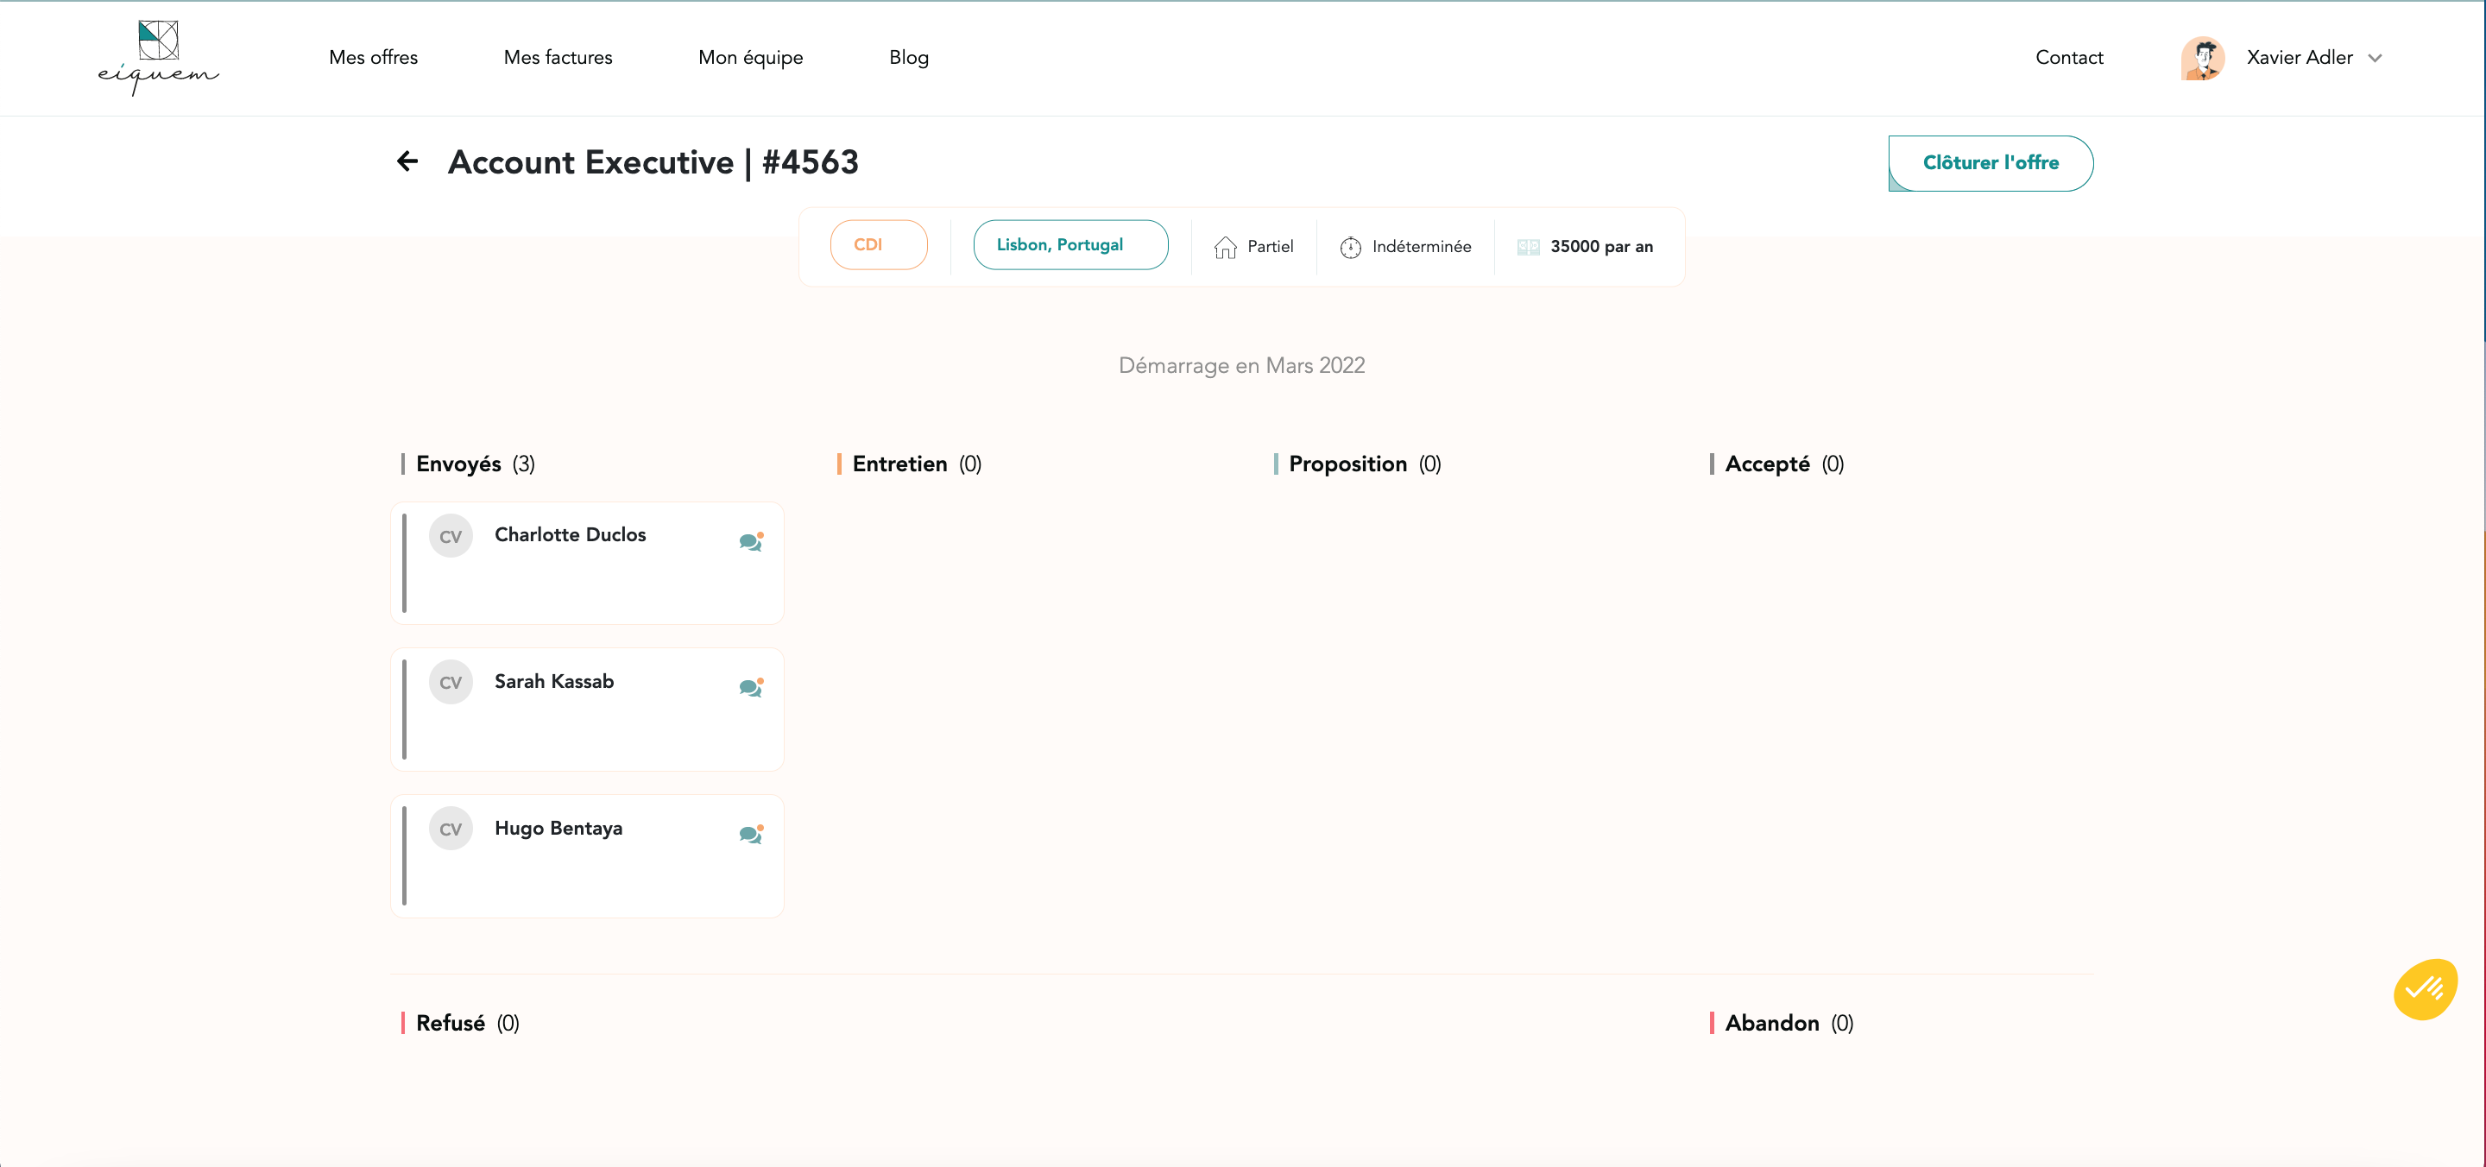Image resolution: width=2486 pixels, height=1167 pixels.
Task: Expand the Xavier Adler account dropdown chevron
Action: (2375, 58)
